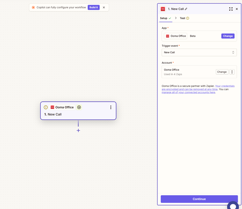Click the Change account button
This screenshot has height=209, width=242.
click(x=222, y=72)
